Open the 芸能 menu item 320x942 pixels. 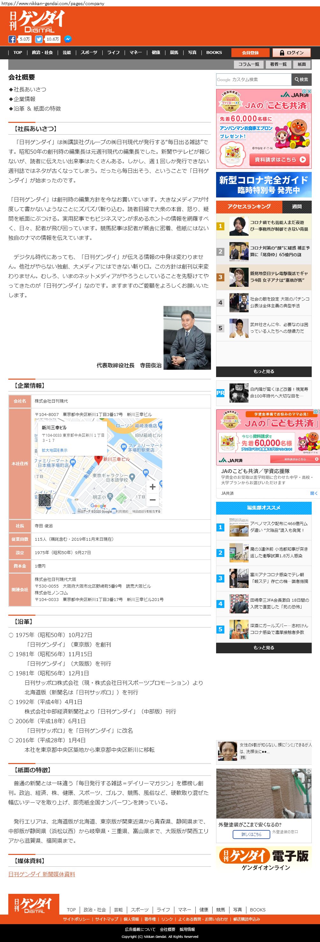[67, 53]
